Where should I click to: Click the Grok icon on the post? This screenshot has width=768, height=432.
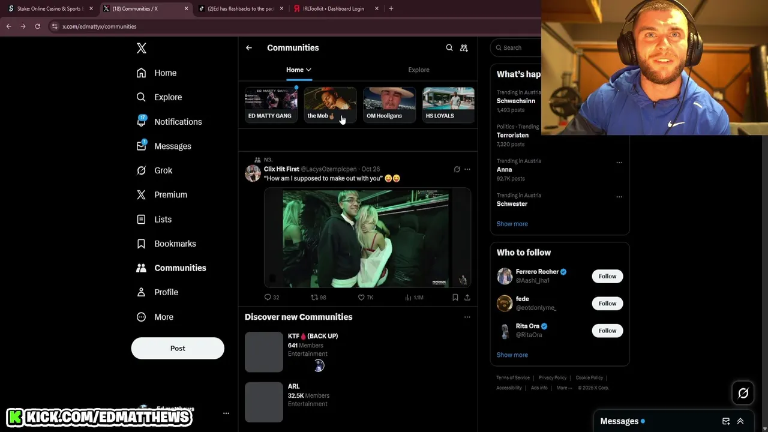457,169
